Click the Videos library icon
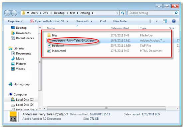 click(13, 69)
